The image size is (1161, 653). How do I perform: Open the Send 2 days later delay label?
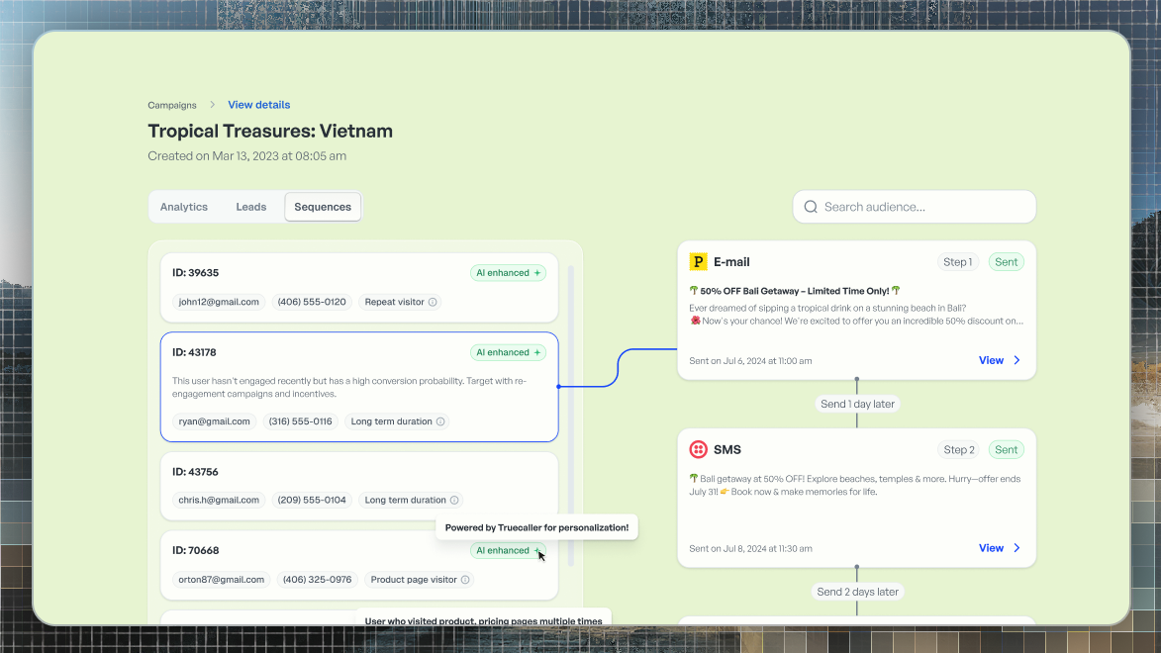point(856,591)
